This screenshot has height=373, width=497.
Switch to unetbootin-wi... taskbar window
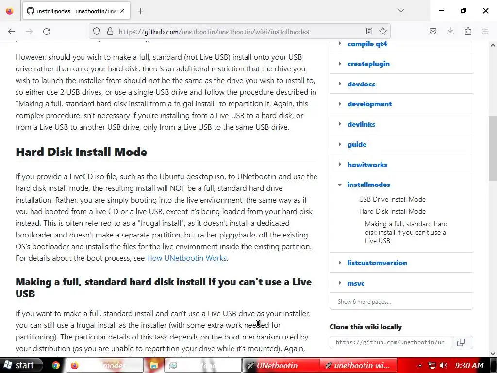coord(358,365)
